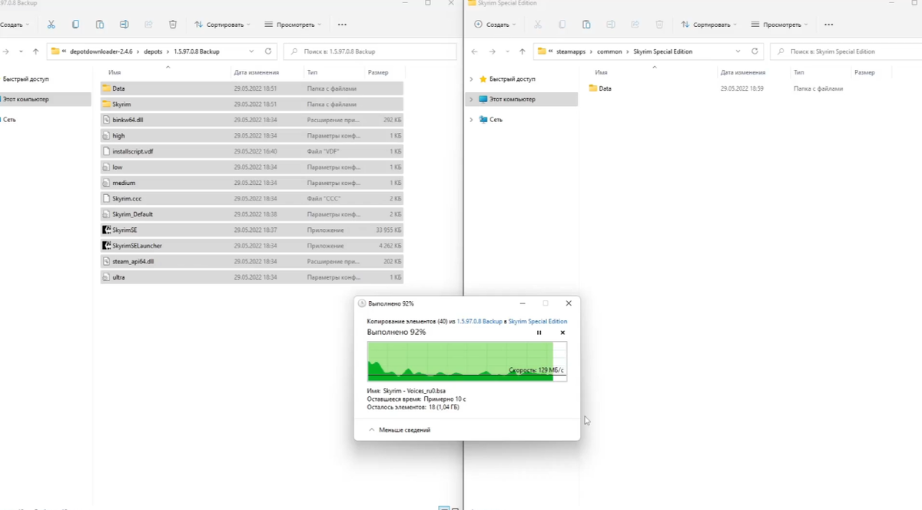This screenshot has height=510, width=922.
Task: Open the Create dropdown in Skyrim Special Edition window
Action: 496,25
